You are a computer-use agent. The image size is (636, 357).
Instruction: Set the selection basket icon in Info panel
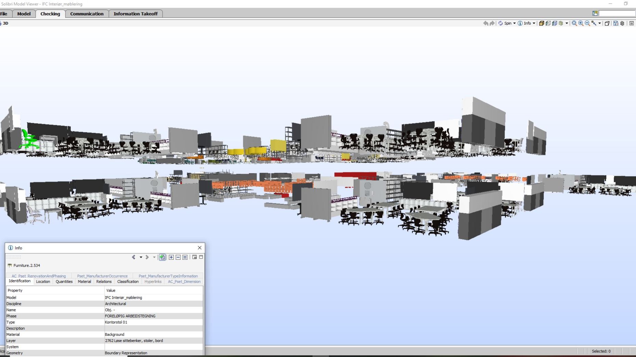185,257
